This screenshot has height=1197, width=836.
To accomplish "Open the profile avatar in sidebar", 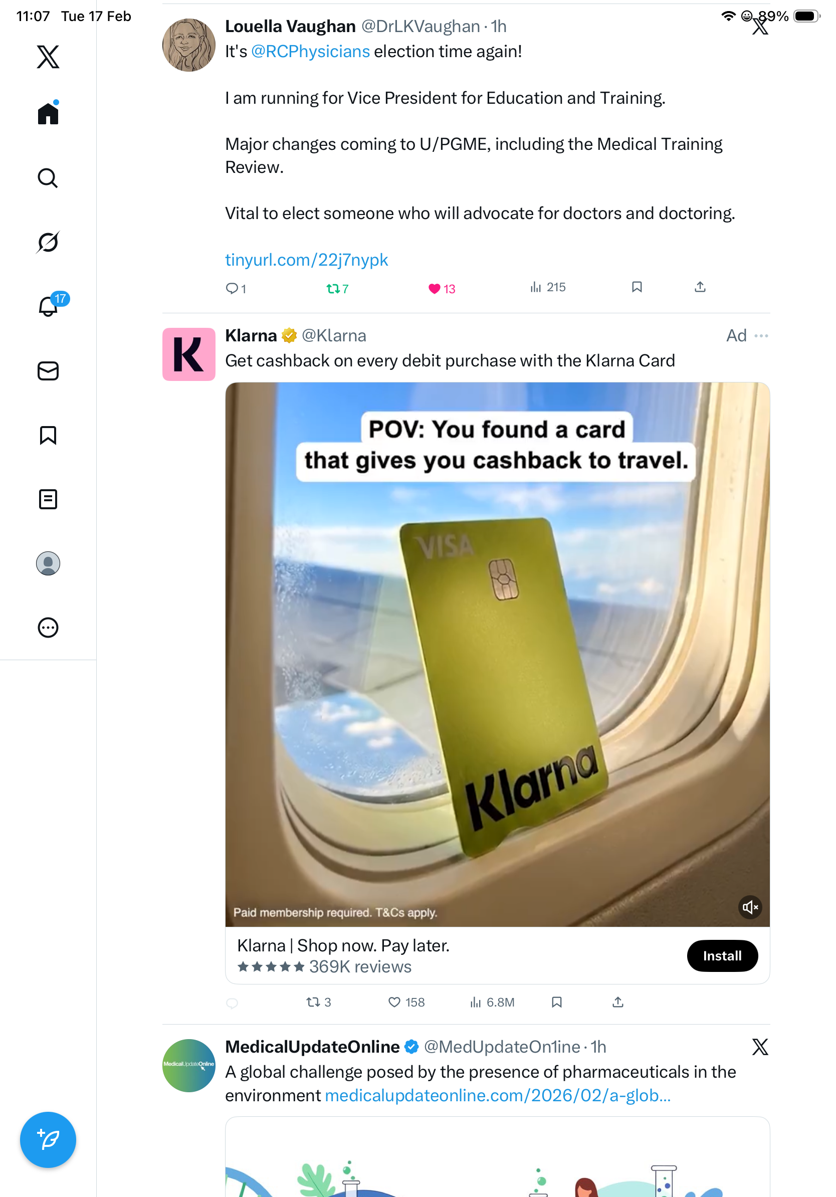I will point(48,563).
